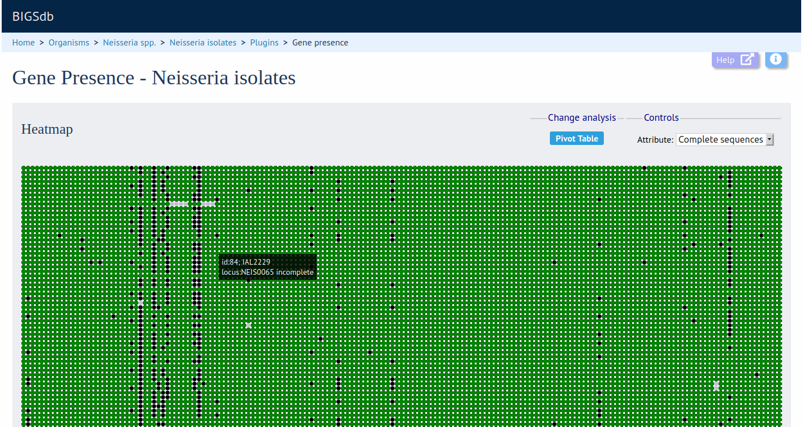
Task: Click the lone grey cell near right edge
Action: (x=716, y=385)
